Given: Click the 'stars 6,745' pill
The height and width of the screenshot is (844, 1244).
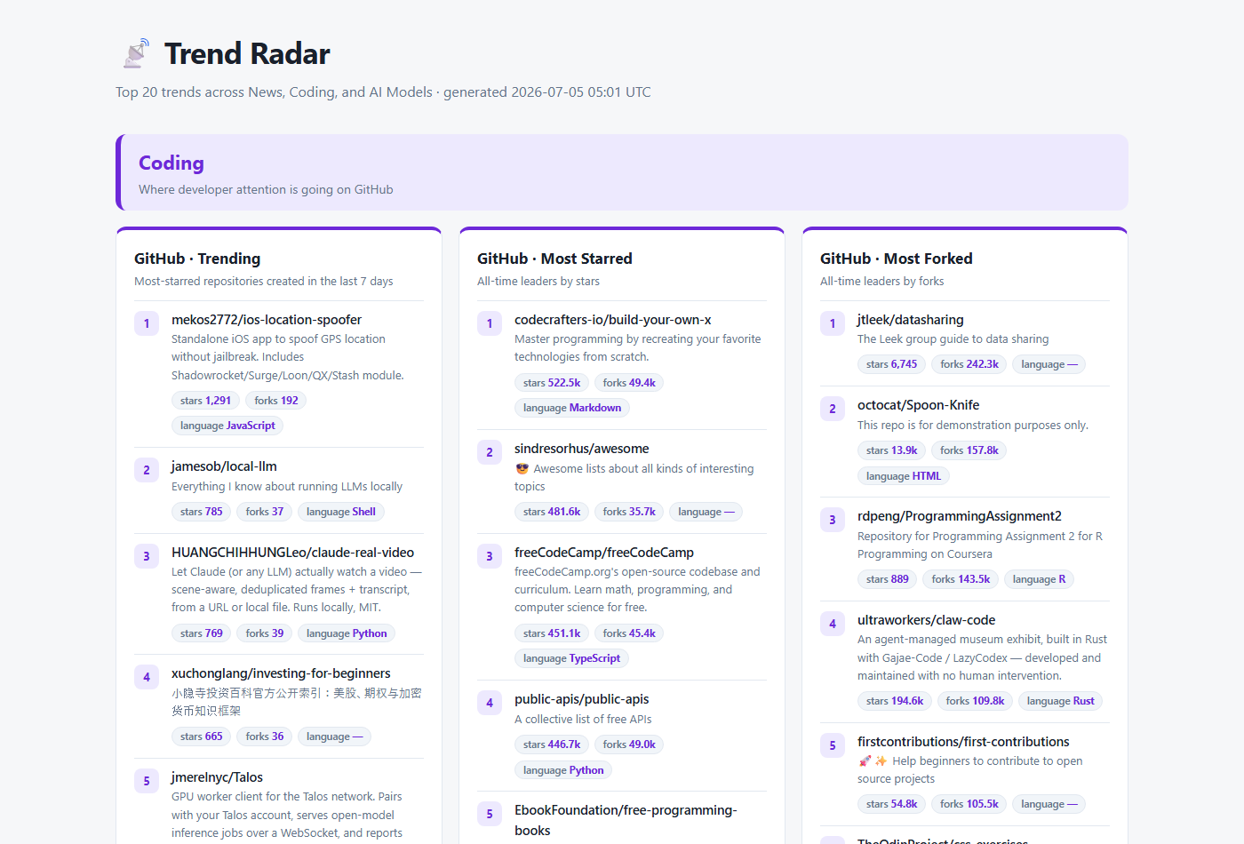Looking at the screenshot, I should tap(892, 364).
